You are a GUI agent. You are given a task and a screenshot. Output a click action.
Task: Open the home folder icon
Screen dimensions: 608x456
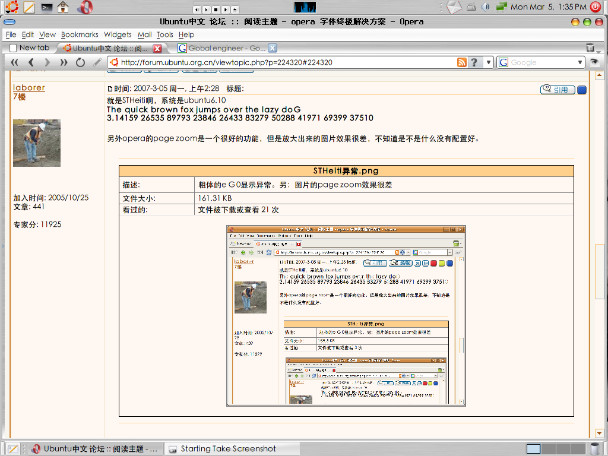point(63,7)
